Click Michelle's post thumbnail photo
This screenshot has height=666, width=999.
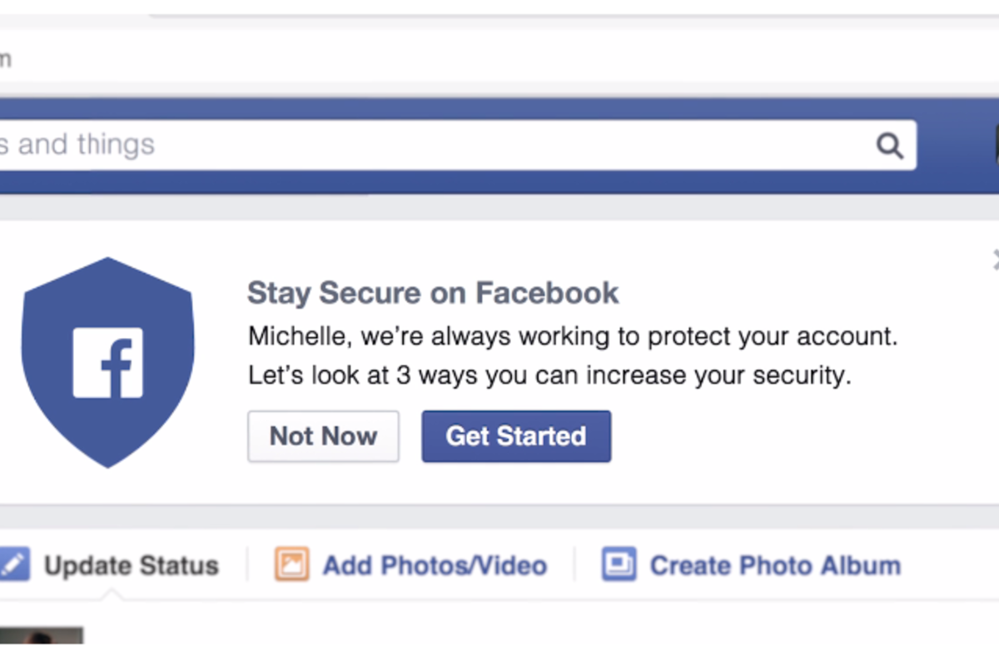tap(42, 645)
